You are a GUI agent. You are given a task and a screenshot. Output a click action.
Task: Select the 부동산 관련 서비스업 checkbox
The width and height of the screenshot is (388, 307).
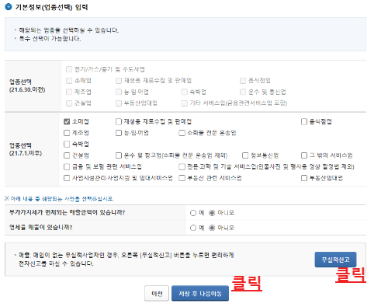[x=182, y=178]
